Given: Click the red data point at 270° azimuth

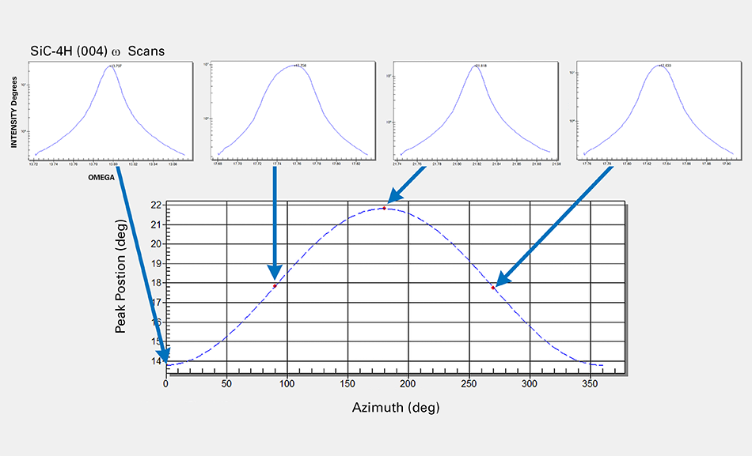Looking at the screenshot, I should tap(492, 288).
